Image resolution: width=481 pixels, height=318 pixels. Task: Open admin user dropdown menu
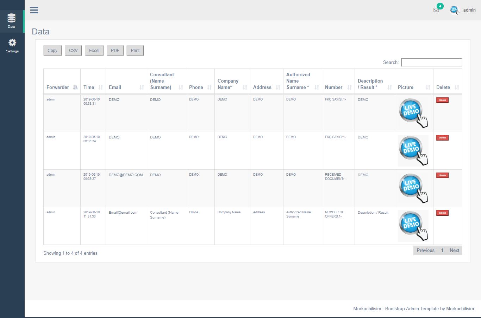(x=469, y=10)
